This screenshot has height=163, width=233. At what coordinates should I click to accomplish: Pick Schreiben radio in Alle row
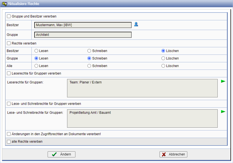[89, 66]
